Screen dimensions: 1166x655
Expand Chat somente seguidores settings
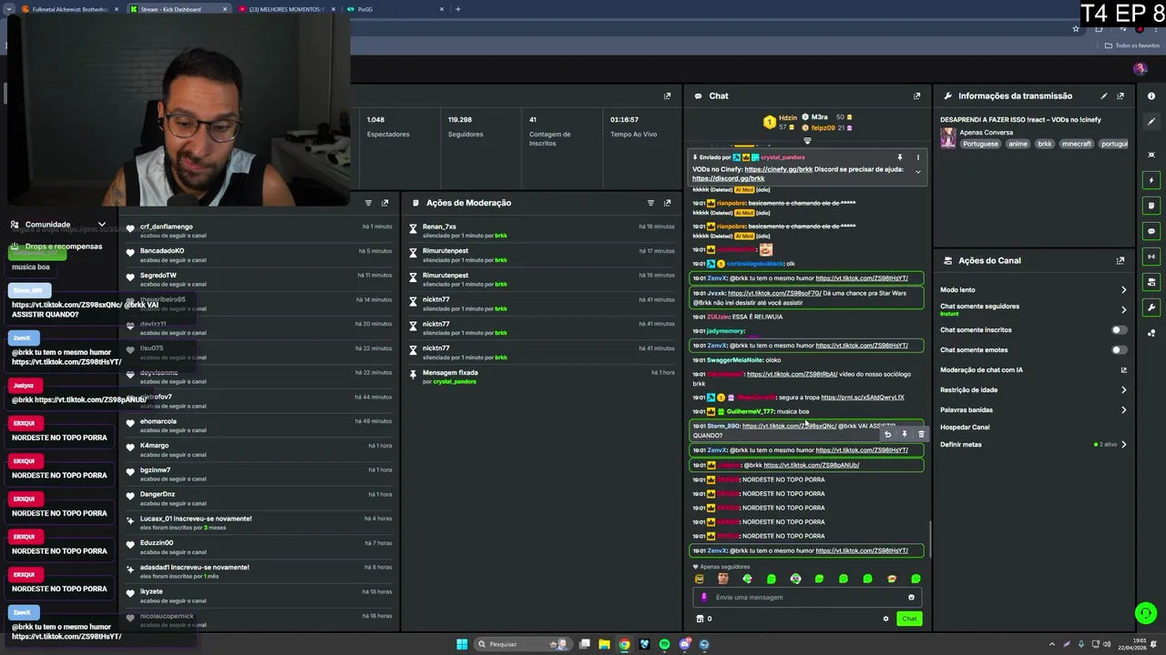point(1123,309)
